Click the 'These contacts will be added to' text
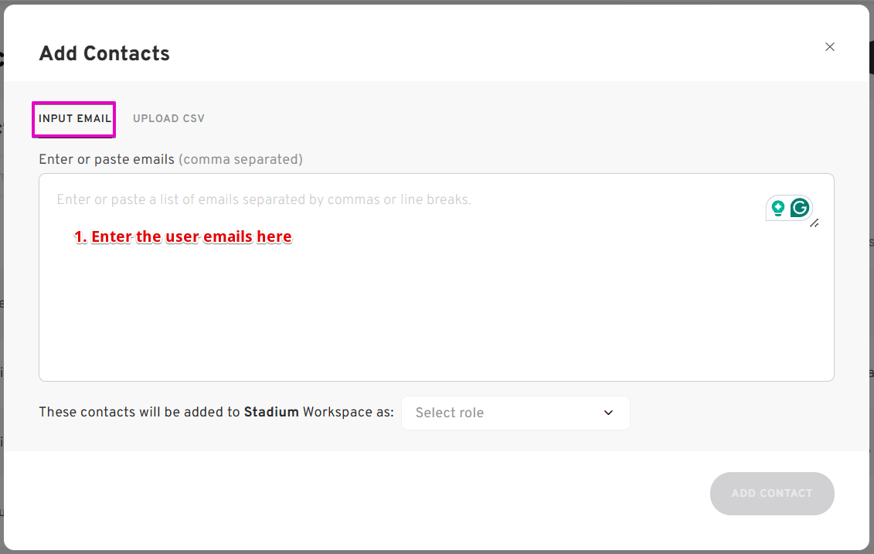This screenshot has height=554, width=874. coord(139,412)
